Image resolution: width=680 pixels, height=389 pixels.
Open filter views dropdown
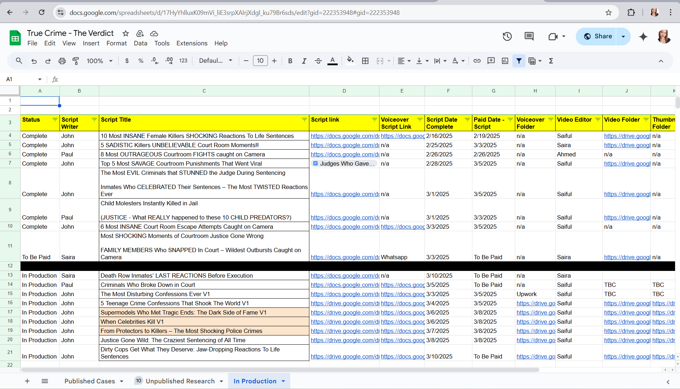535,61
